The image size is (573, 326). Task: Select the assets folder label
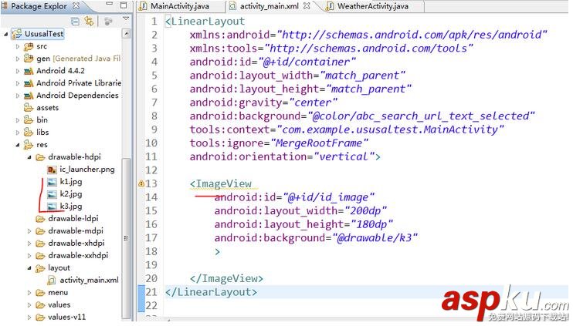click(x=48, y=108)
